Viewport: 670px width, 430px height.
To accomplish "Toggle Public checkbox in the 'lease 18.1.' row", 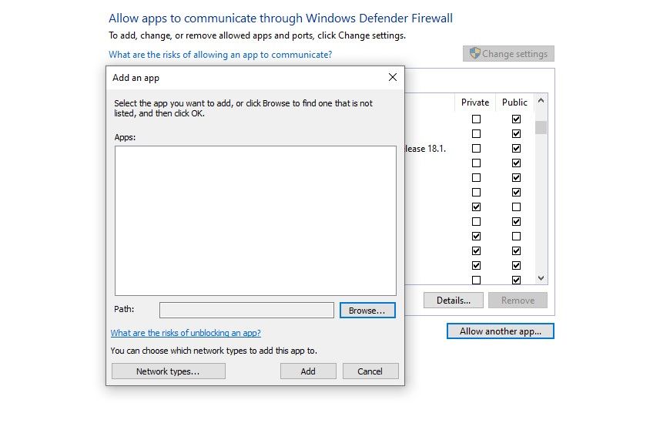I will 516,148.
